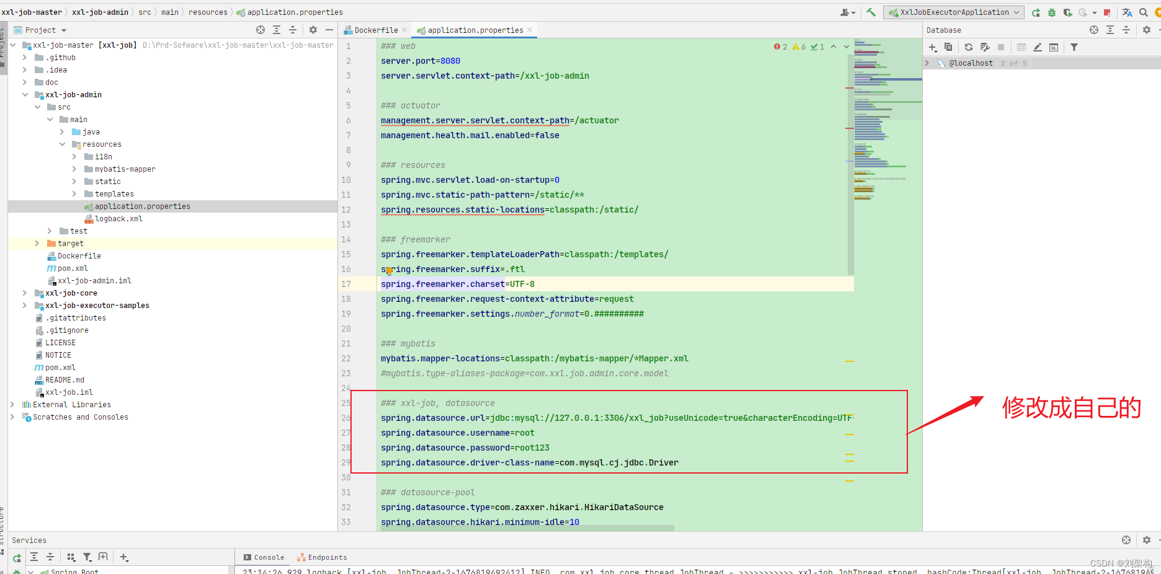1161x574 pixels.
Task: Go to the previous highlighted error arrow
Action: [834, 46]
